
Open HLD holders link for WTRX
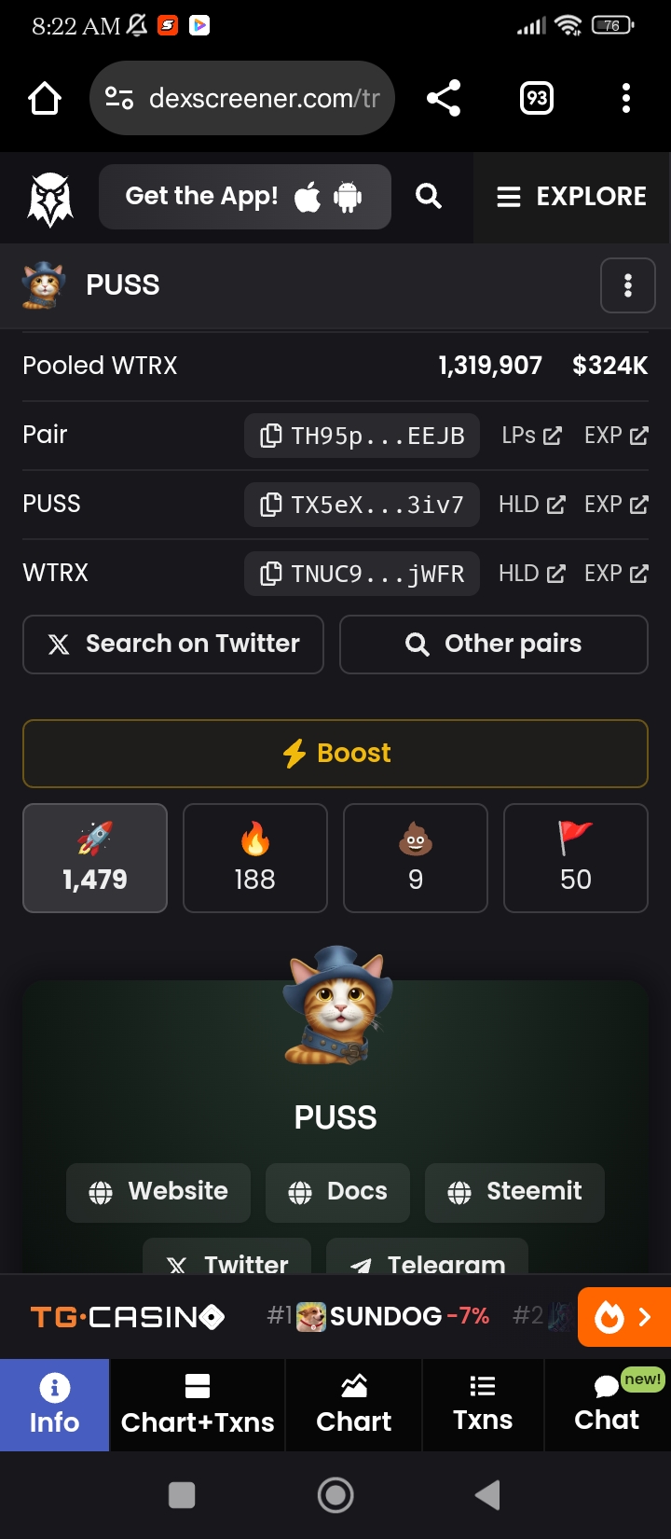click(531, 574)
